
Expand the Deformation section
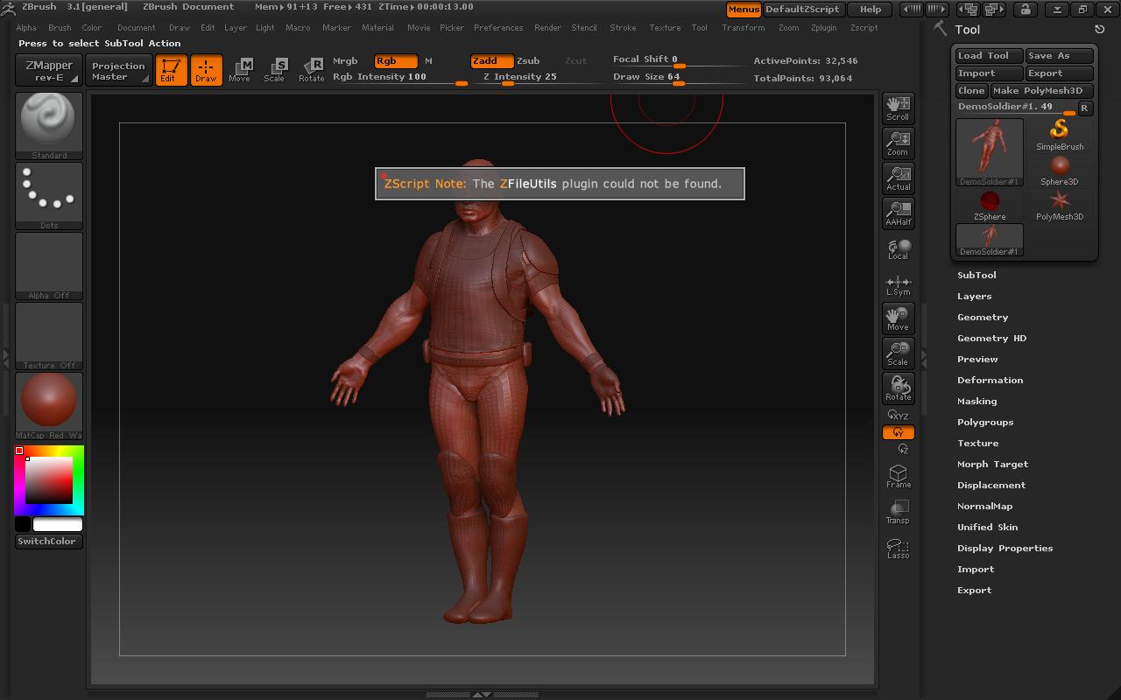point(990,381)
